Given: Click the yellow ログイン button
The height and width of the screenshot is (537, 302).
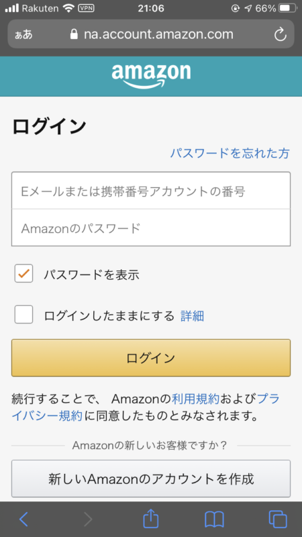Looking at the screenshot, I should [x=151, y=358].
